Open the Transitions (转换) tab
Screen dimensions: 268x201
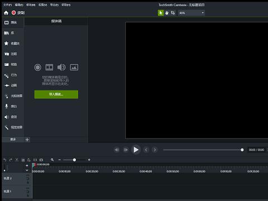coord(13,64)
